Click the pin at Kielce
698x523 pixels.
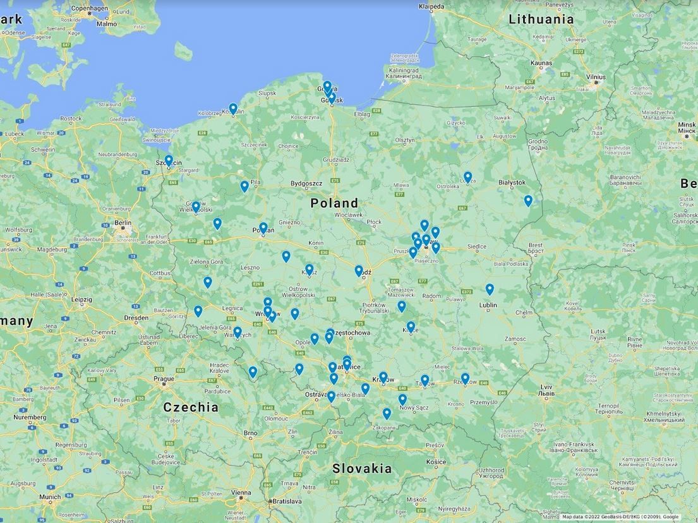411,327
